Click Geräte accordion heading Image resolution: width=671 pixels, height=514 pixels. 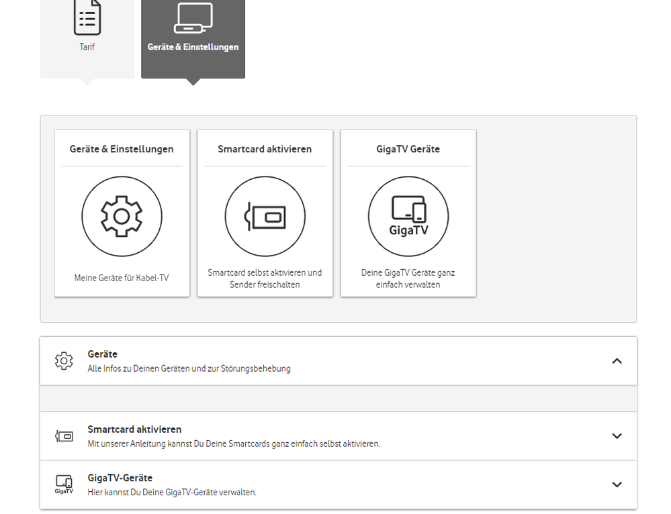pyautogui.click(x=102, y=354)
